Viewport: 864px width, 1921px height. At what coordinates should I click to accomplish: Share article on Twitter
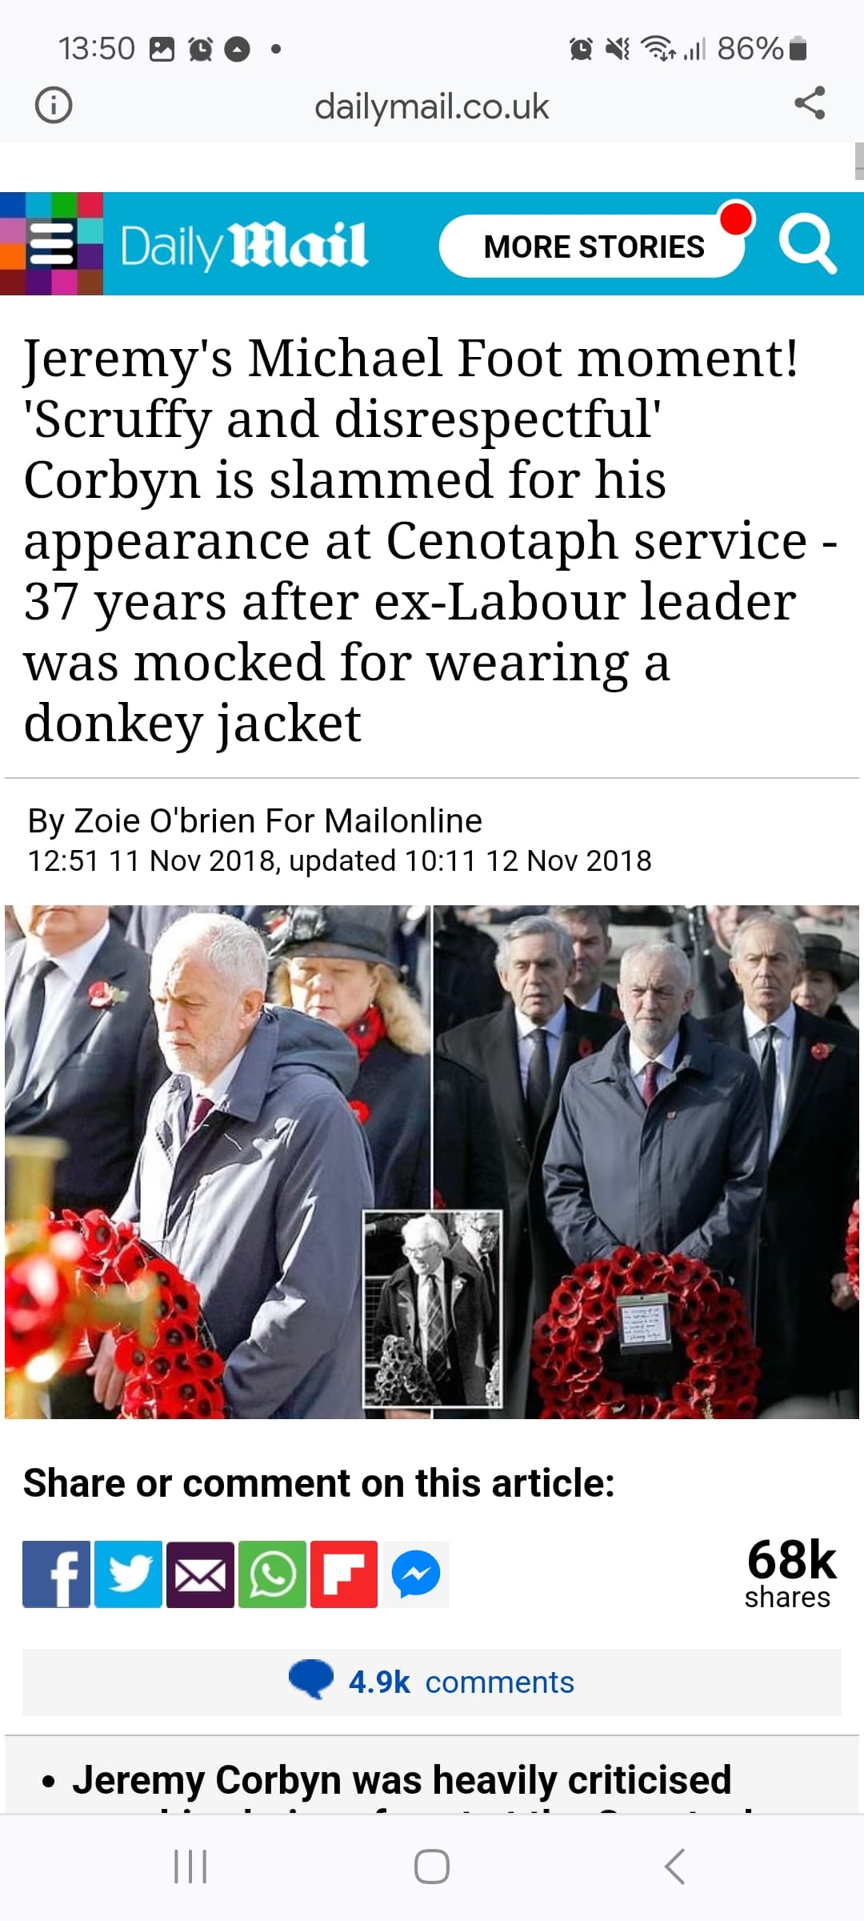tap(128, 1574)
